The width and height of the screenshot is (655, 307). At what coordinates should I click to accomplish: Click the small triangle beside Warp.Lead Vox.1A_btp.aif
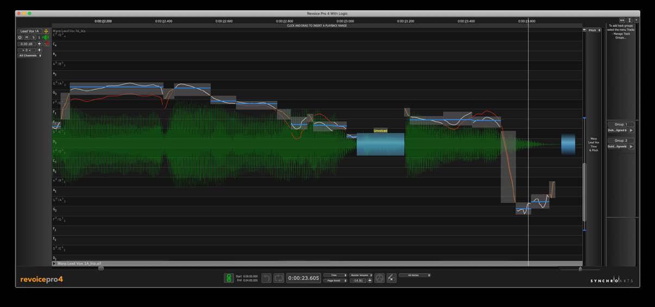click(54, 264)
